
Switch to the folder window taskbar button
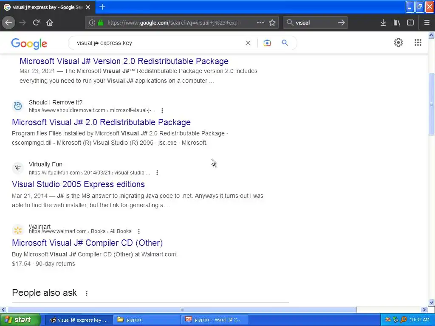tap(147, 320)
